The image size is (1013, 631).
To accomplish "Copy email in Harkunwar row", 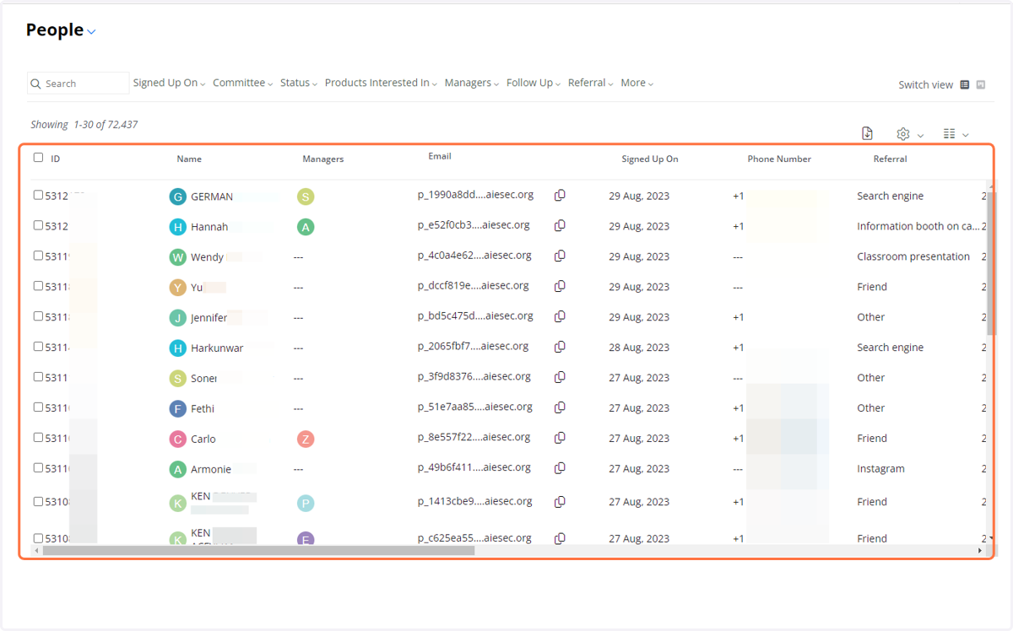I will 560,347.
